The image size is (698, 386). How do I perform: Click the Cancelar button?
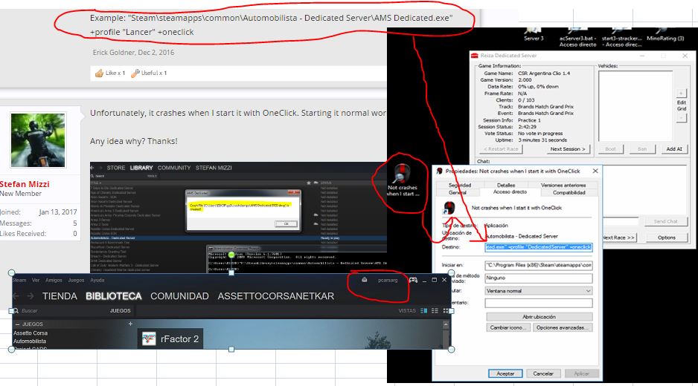tap(543, 373)
